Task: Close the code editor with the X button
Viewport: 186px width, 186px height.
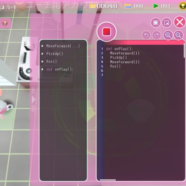Action: tap(179, 22)
